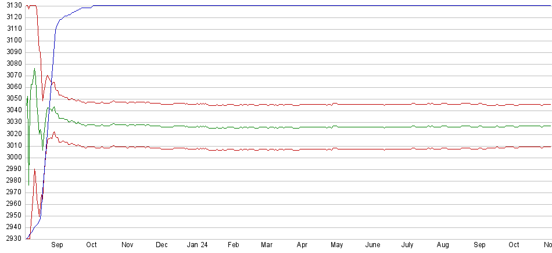Click the Jan 24 label on the time axis
The width and height of the screenshot is (552, 253).
[x=197, y=245]
